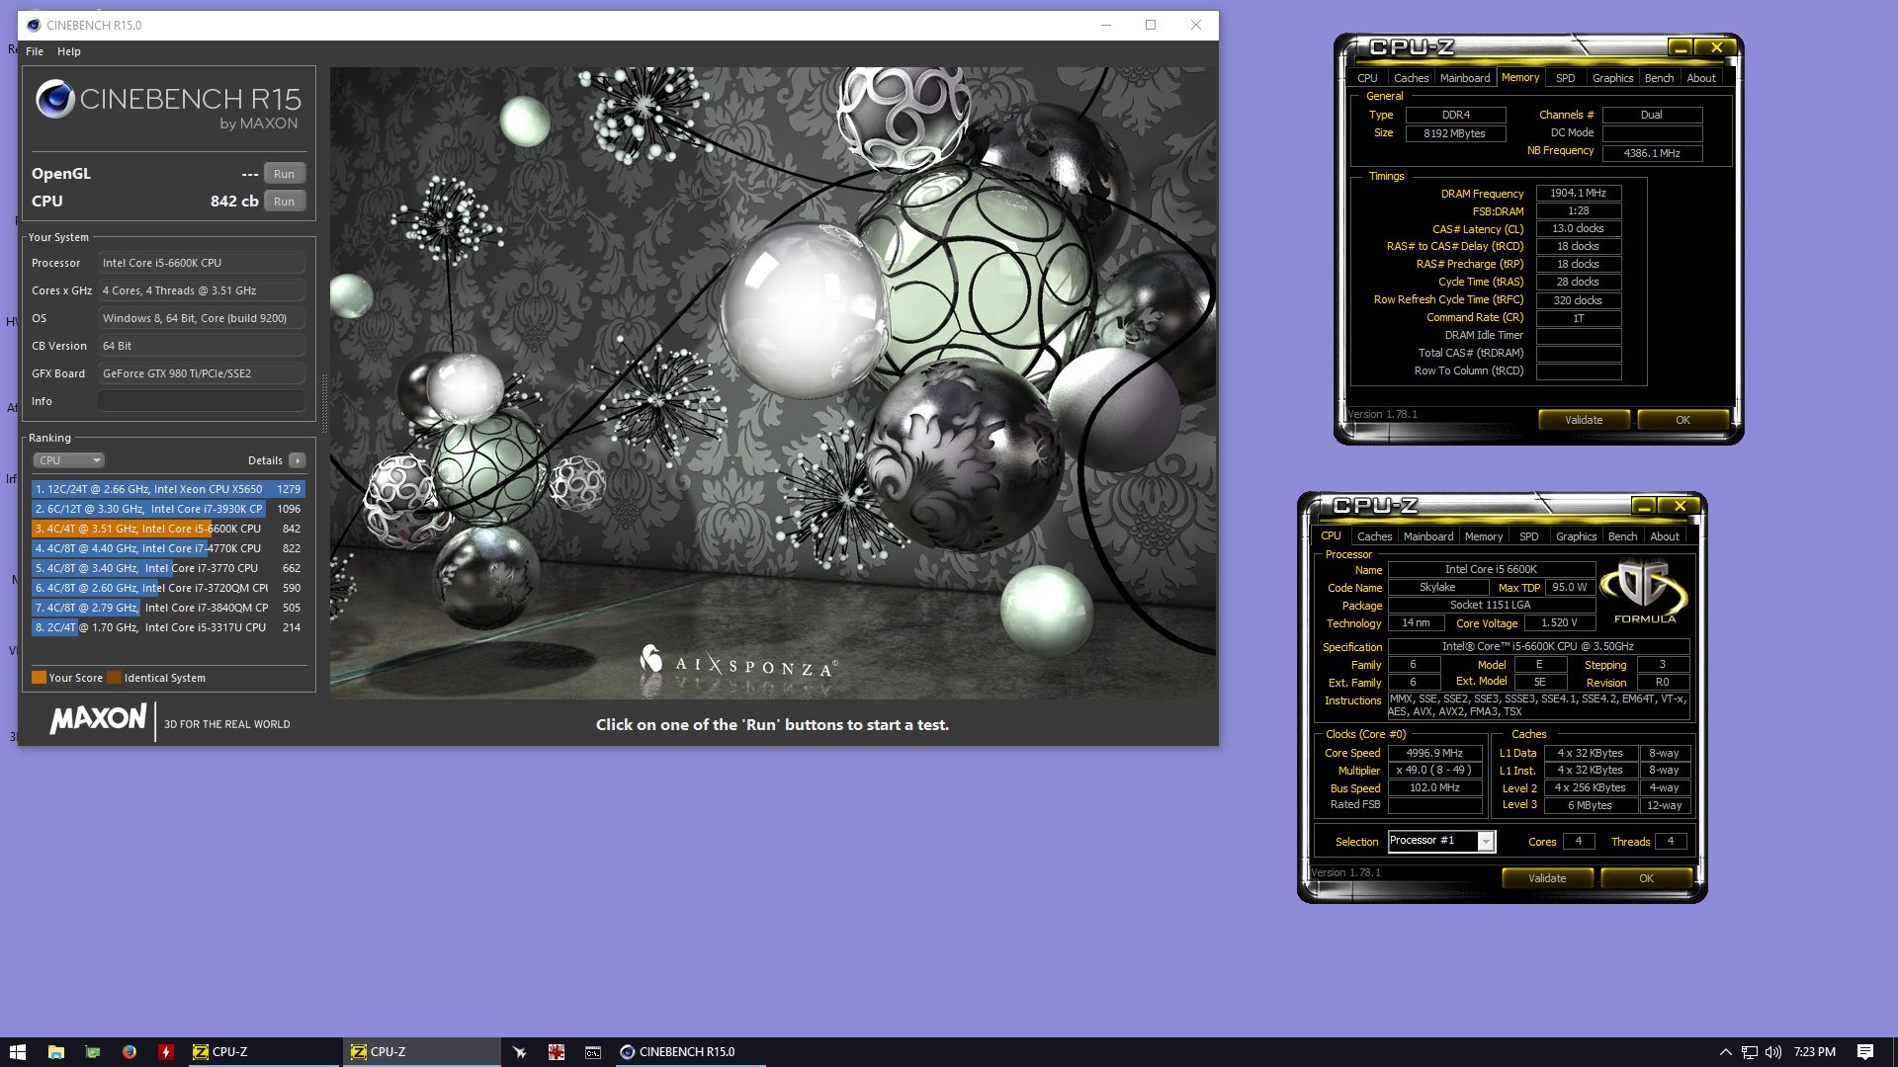Click the 7:23 PM taskbar clock
Image resolution: width=1898 pixels, height=1067 pixels.
click(1814, 1052)
